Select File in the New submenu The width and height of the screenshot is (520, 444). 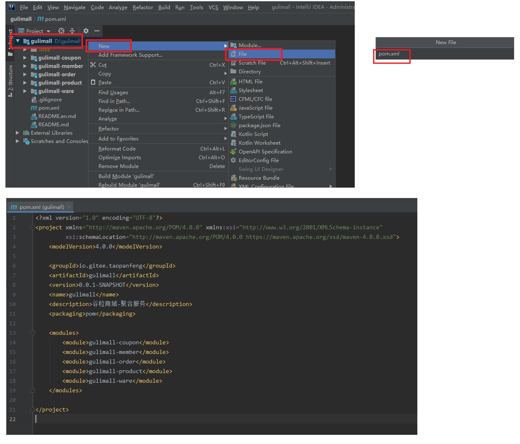click(x=282, y=54)
